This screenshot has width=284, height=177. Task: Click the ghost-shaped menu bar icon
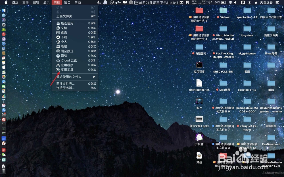(105, 3)
